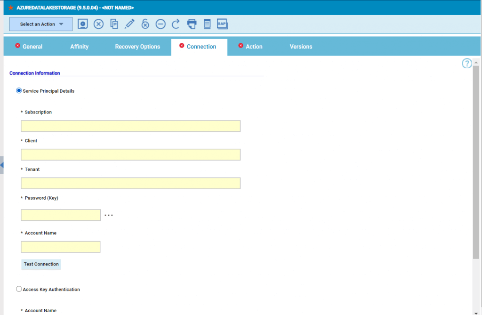This screenshot has width=482, height=315.
Task: Click into the Subscription input field
Action: (x=130, y=126)
